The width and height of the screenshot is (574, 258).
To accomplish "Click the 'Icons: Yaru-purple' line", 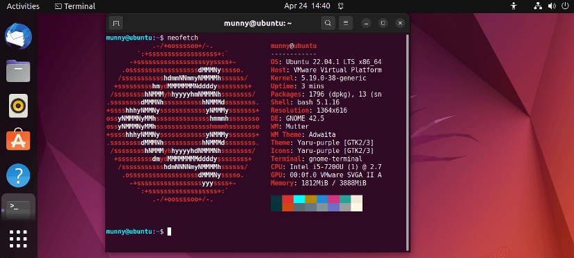I will 322,151.
